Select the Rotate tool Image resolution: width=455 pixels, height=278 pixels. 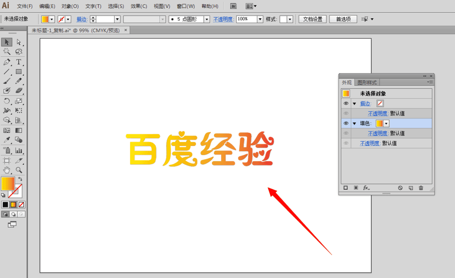tap(7, 101)
